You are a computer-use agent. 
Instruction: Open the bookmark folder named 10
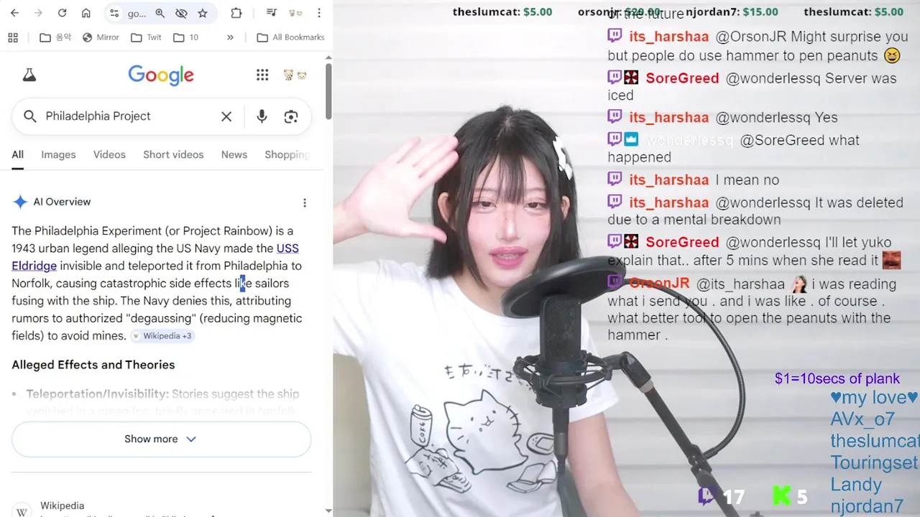pyautogui.click(x=186, y=37)
